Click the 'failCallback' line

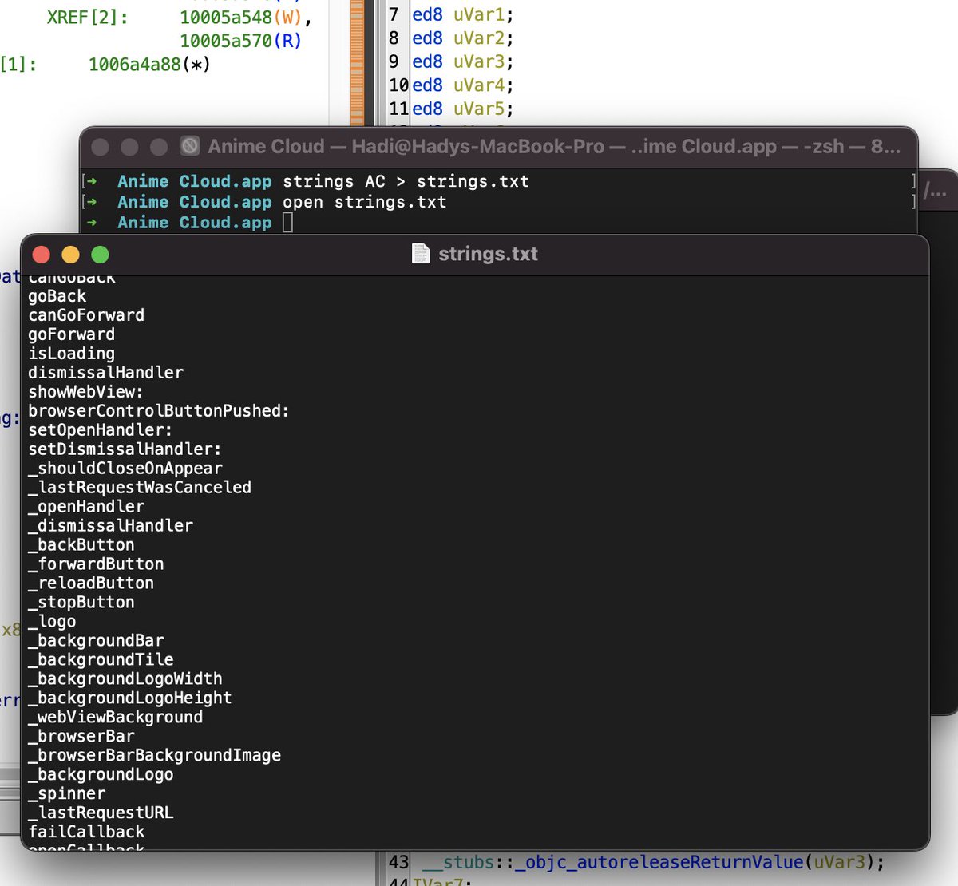coord(86,833)
